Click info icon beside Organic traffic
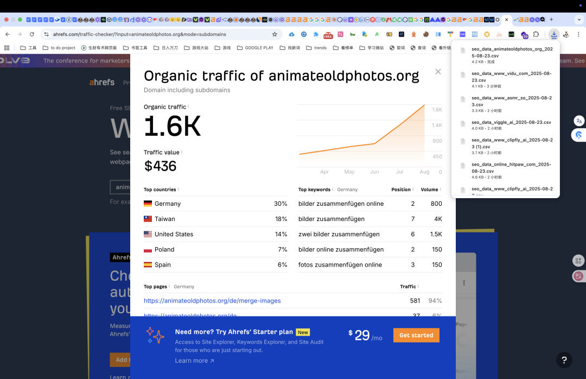The image size is (586, 379). point(188,106)
